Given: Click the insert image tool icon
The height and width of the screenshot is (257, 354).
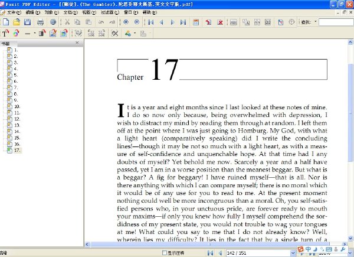Looking at the screenshot, I should (x=53, y=34).
